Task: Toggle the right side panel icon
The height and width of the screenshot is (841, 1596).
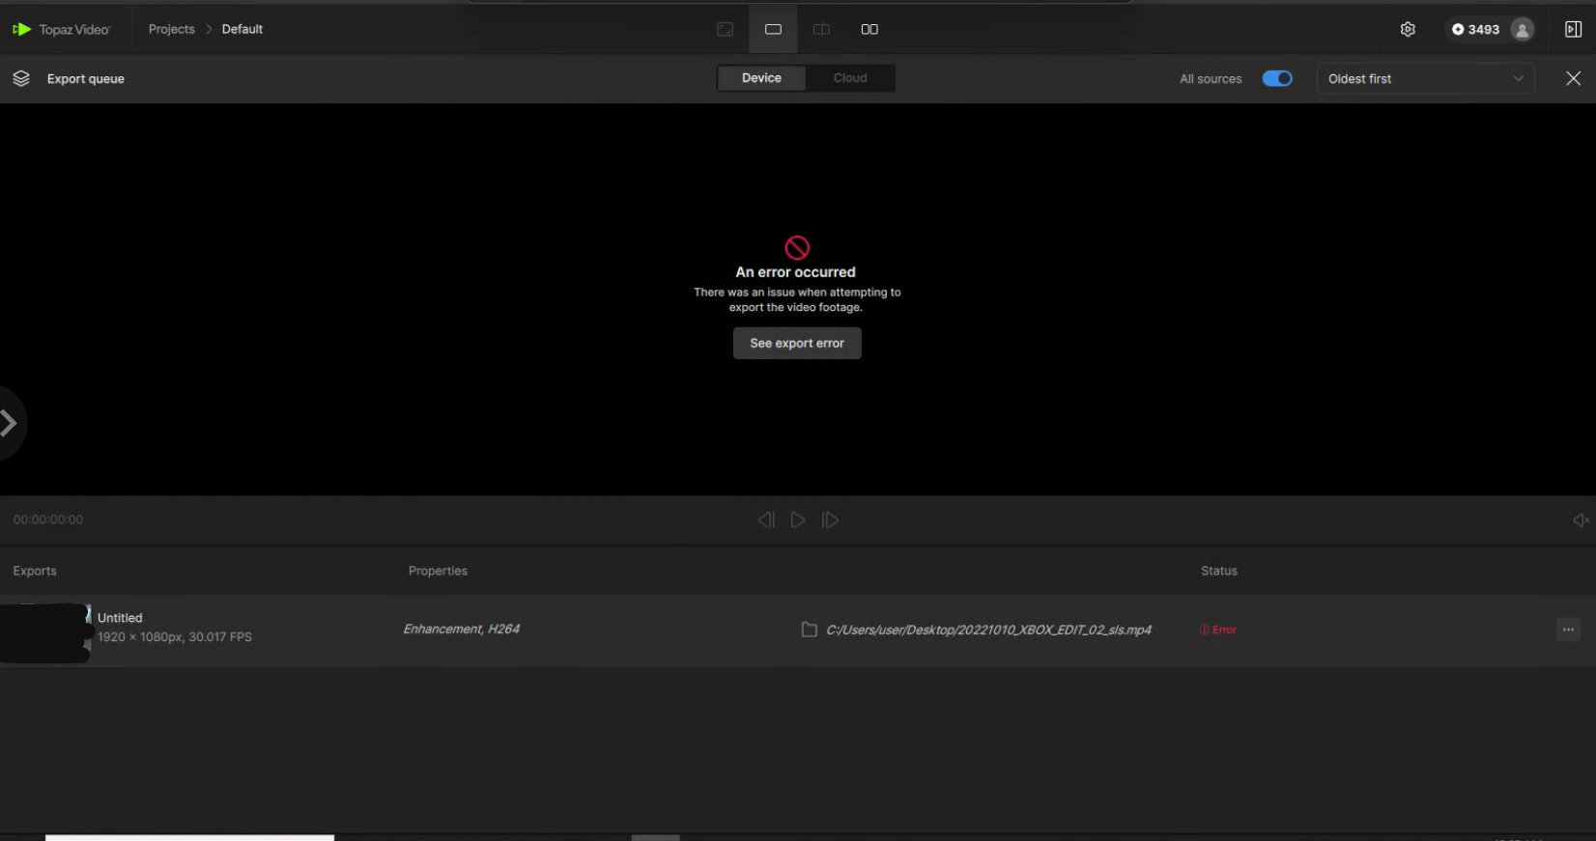Action: click(x=1573, y=29)
